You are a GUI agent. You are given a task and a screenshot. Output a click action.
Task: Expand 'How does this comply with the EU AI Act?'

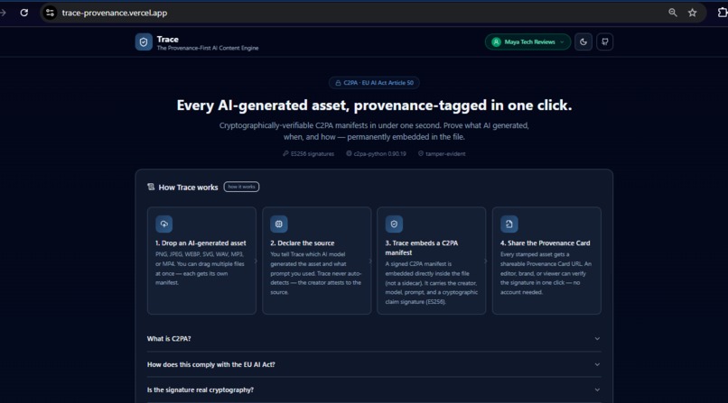tap(374, 364)
